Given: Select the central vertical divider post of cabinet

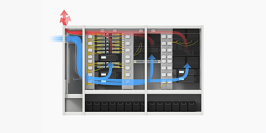Looking at the screenshot, I should (146, 70).
